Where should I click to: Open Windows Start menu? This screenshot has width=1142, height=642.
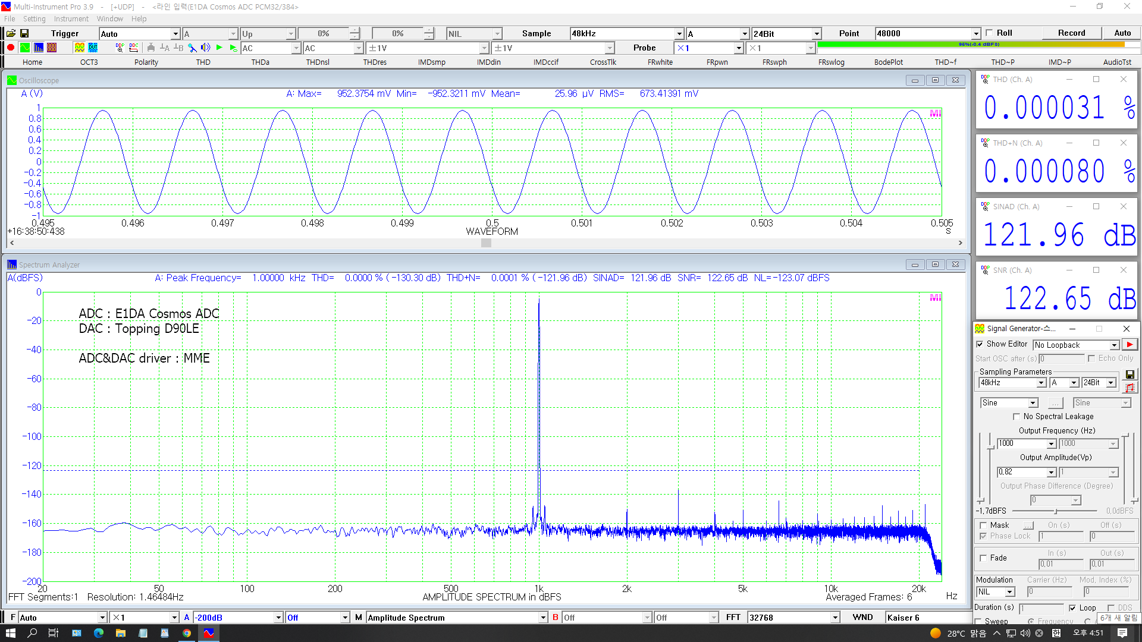11,633
